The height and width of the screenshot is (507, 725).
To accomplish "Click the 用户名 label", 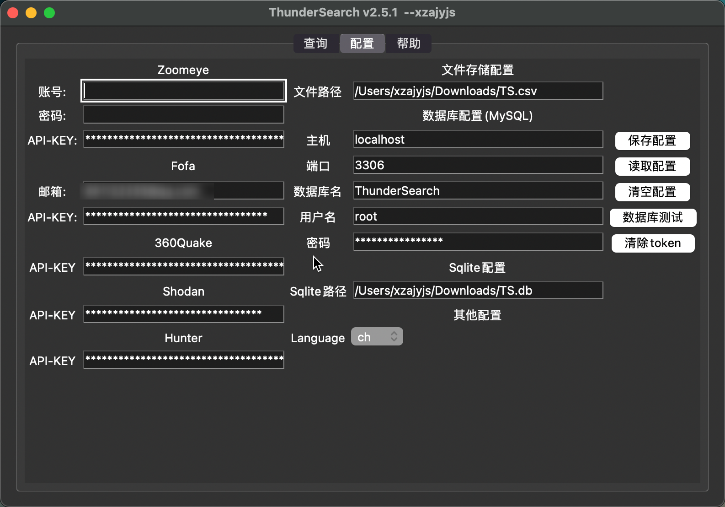I will [x=318, y=217].
